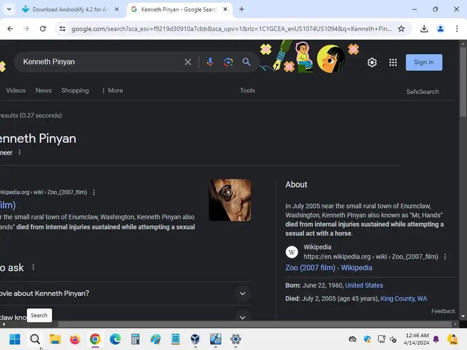Open Chrome three-dot menu
467x350 pixels.
pyautogui.click(x=457, y=29)
